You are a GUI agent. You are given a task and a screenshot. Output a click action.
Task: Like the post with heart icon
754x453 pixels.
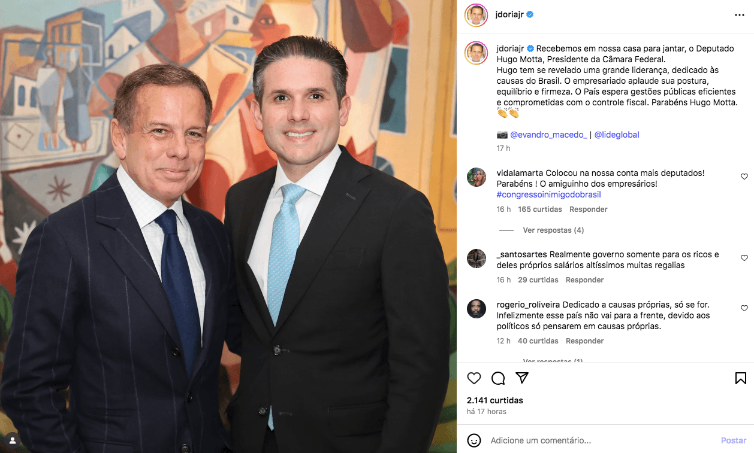pyautogui.click(x=474, y=378)
